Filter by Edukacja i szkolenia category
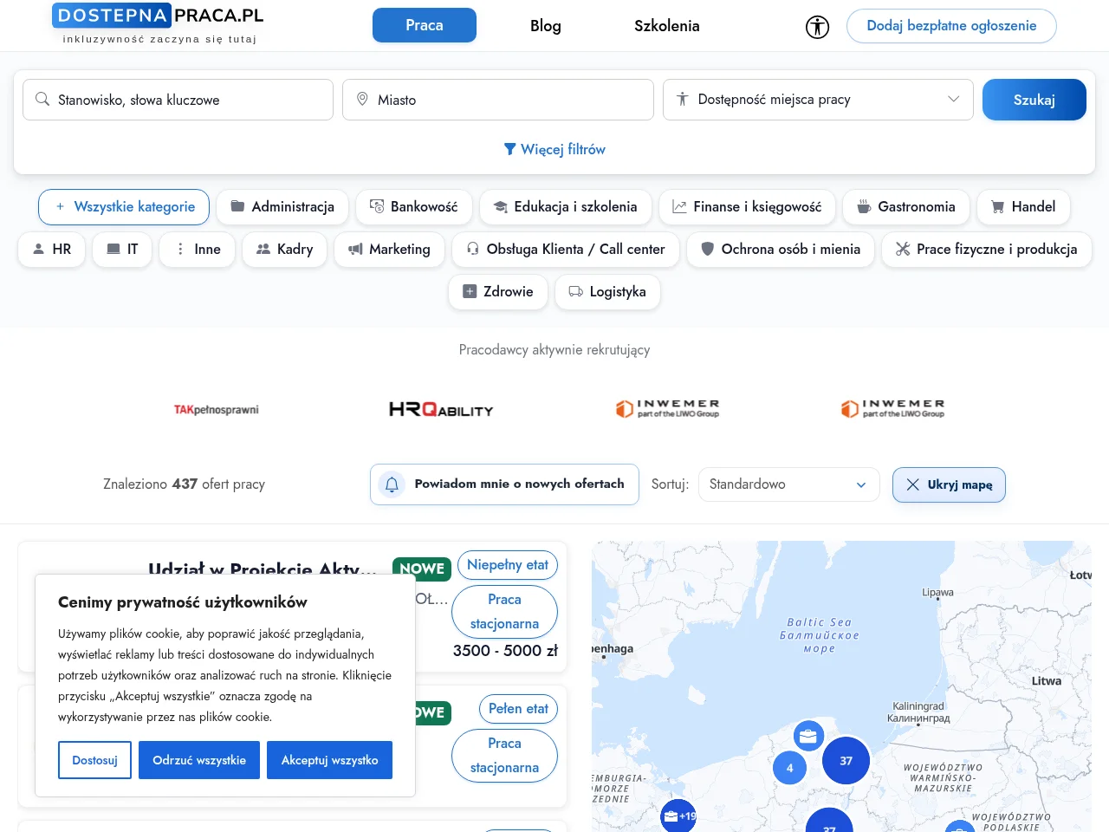 point(566,206)
